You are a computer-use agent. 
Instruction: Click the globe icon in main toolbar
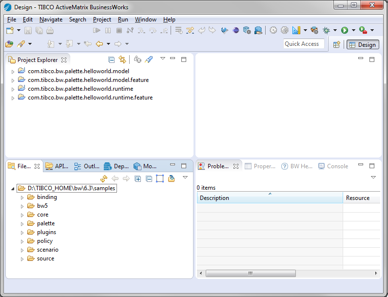click(236, 30)
